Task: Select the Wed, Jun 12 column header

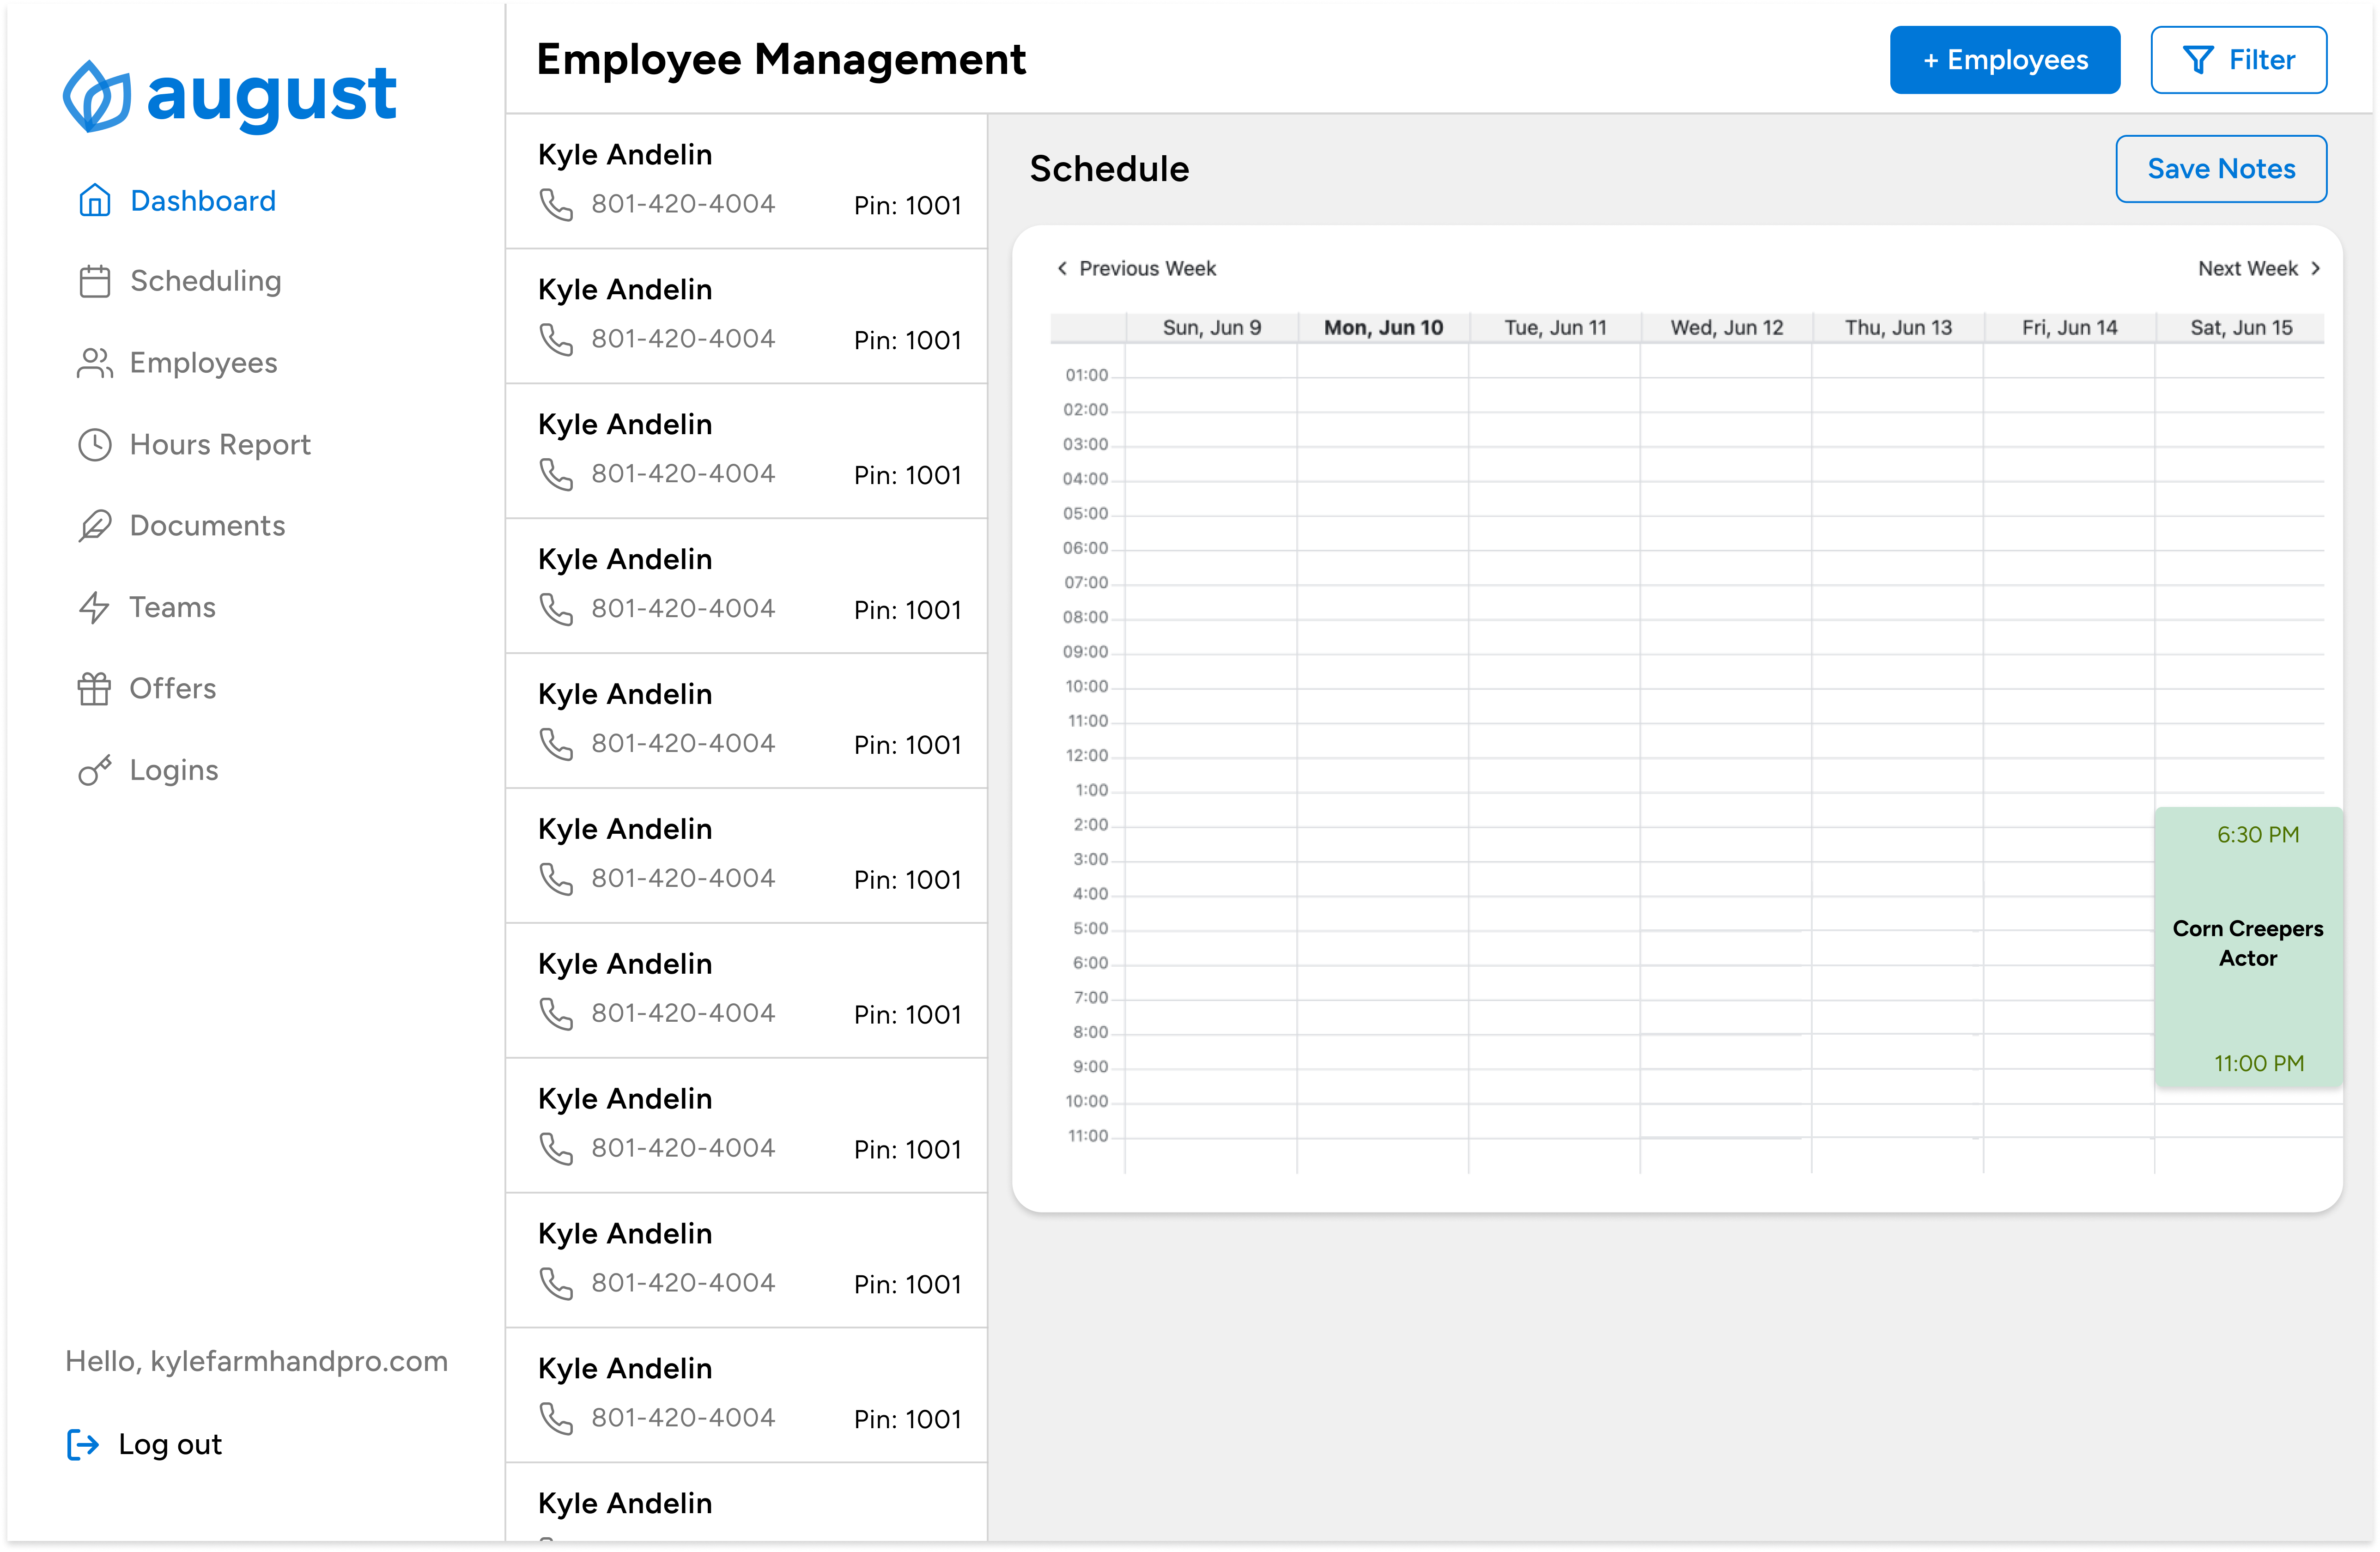Action: pos(1726,328)
